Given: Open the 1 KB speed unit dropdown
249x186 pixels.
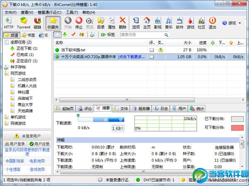Looking at the screenshot, I should tap(118, 128).
